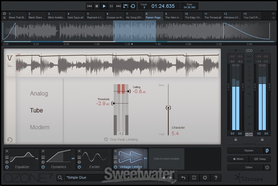
Task: Remove the Equalizer module
Action: [7, 151]
